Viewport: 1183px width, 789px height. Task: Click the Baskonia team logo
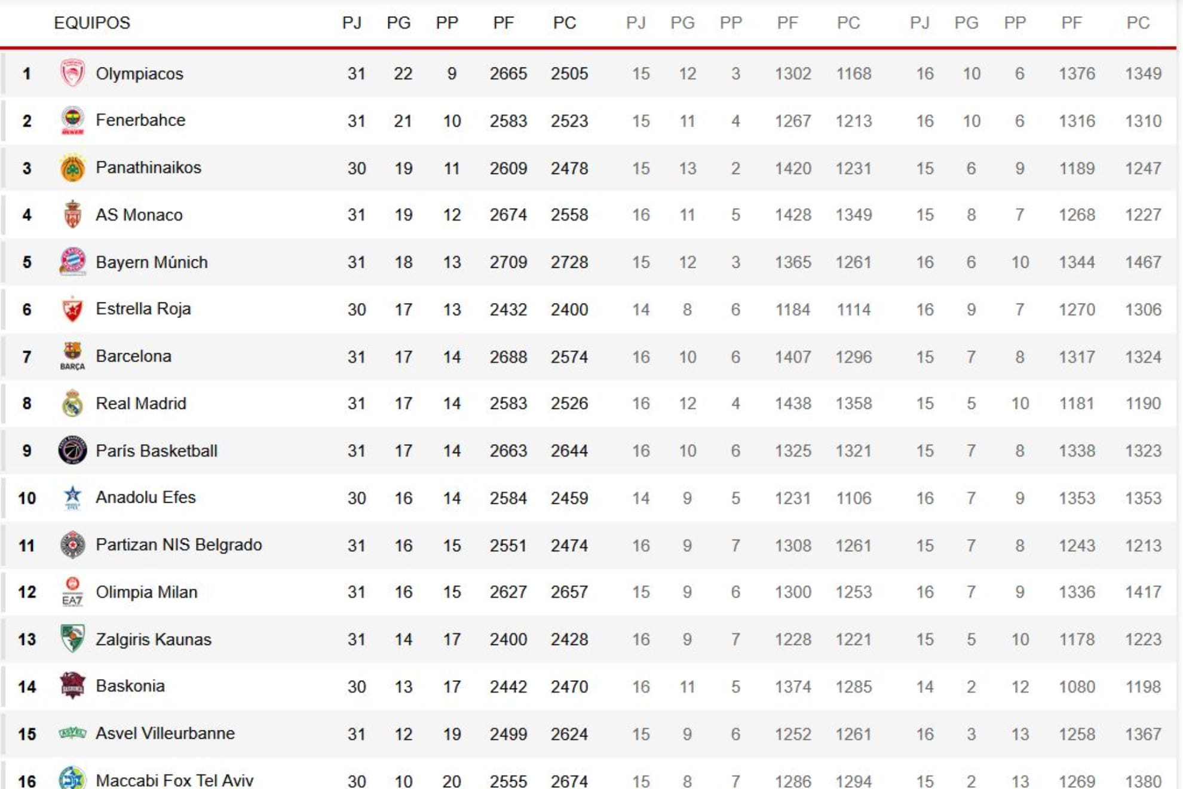click(72, 686)
